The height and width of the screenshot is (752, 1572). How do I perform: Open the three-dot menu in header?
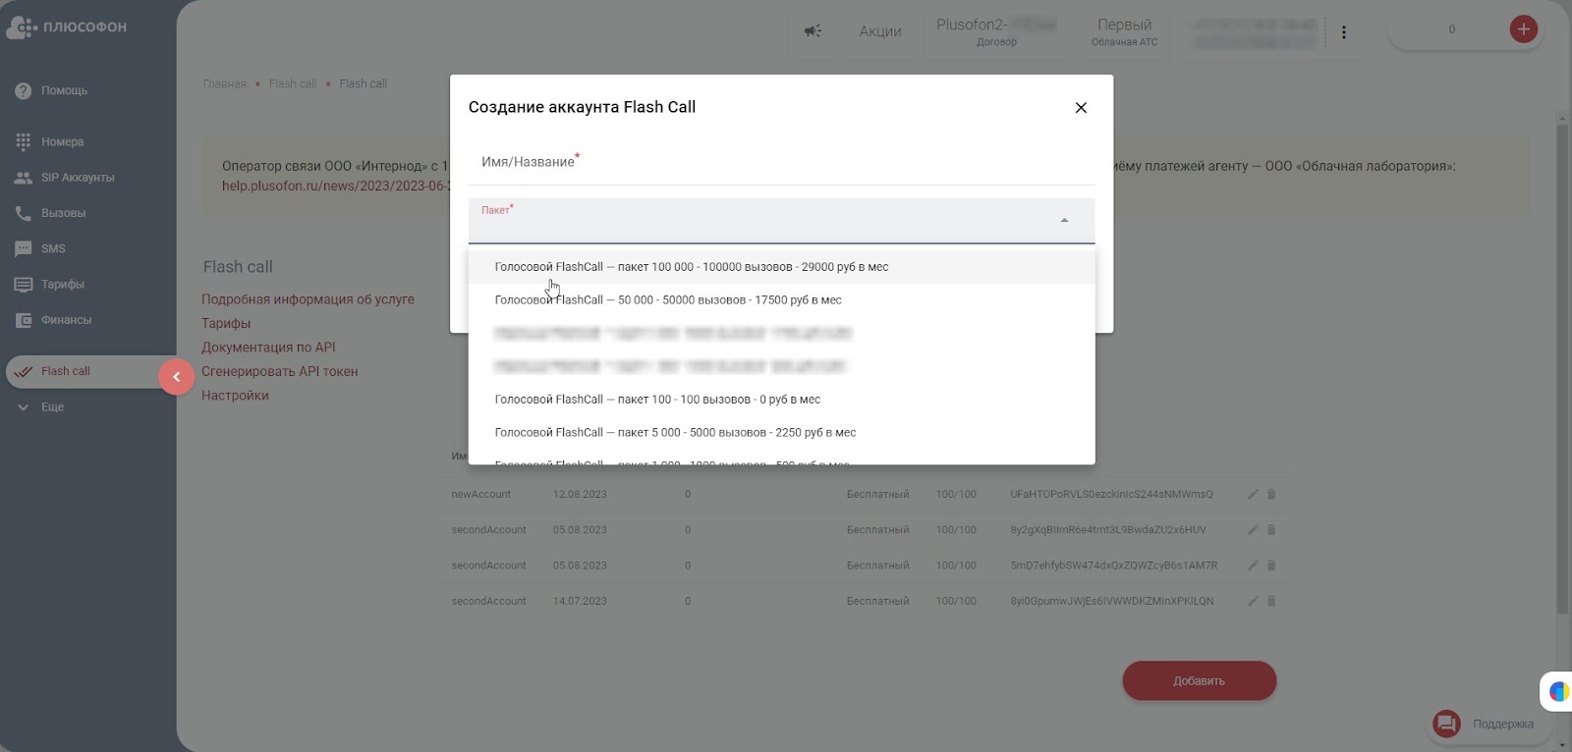click(1344, 31)
